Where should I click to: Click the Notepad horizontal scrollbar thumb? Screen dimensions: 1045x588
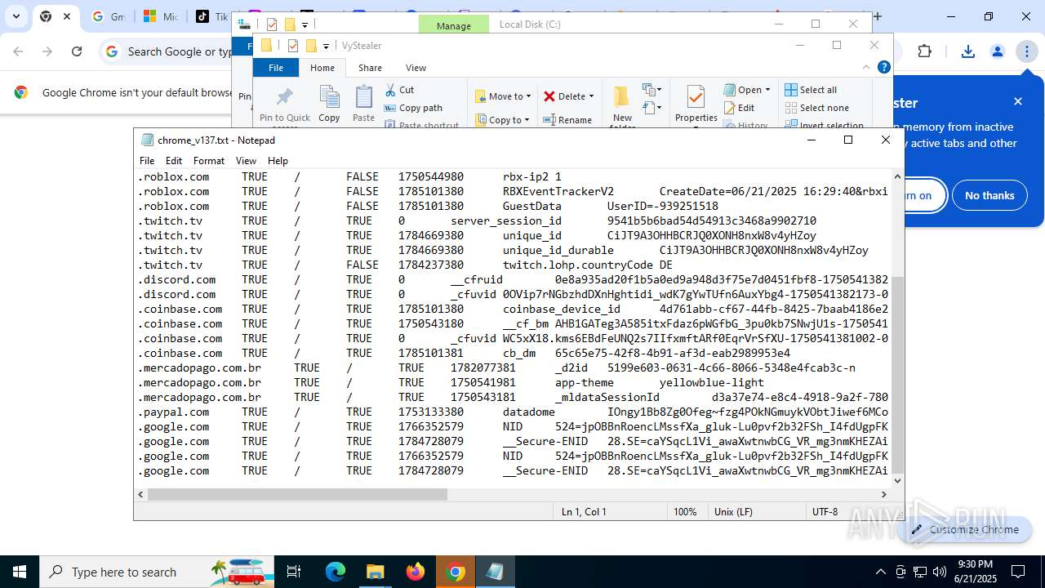tap(297, 494)
